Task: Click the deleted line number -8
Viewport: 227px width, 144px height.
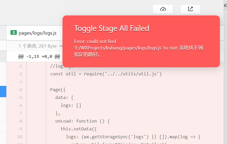Action: click(x=20, y=121)
